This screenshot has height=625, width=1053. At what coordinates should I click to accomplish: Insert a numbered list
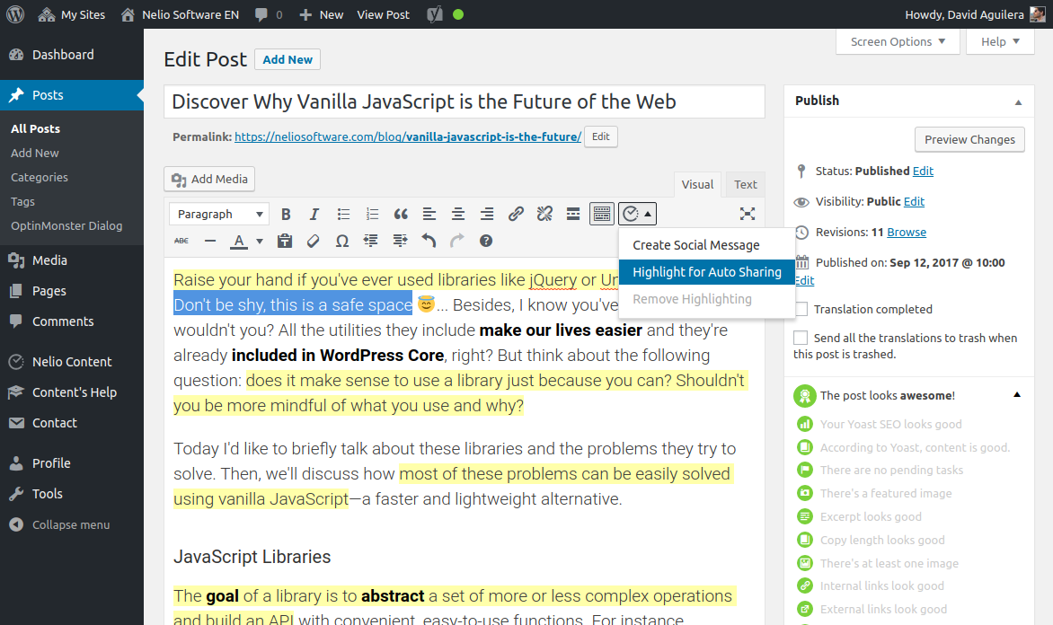(372, 214)
